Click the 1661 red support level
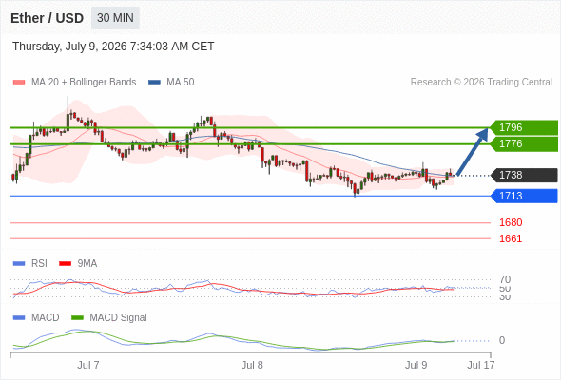Screen dimensions: 561x380 [511, 238]
